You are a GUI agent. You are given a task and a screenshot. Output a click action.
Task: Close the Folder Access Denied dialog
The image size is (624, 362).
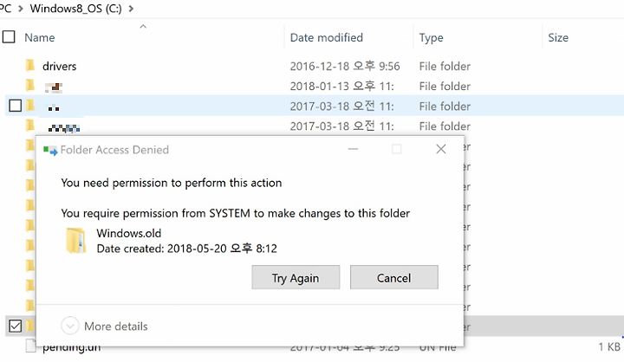point(441,149)
